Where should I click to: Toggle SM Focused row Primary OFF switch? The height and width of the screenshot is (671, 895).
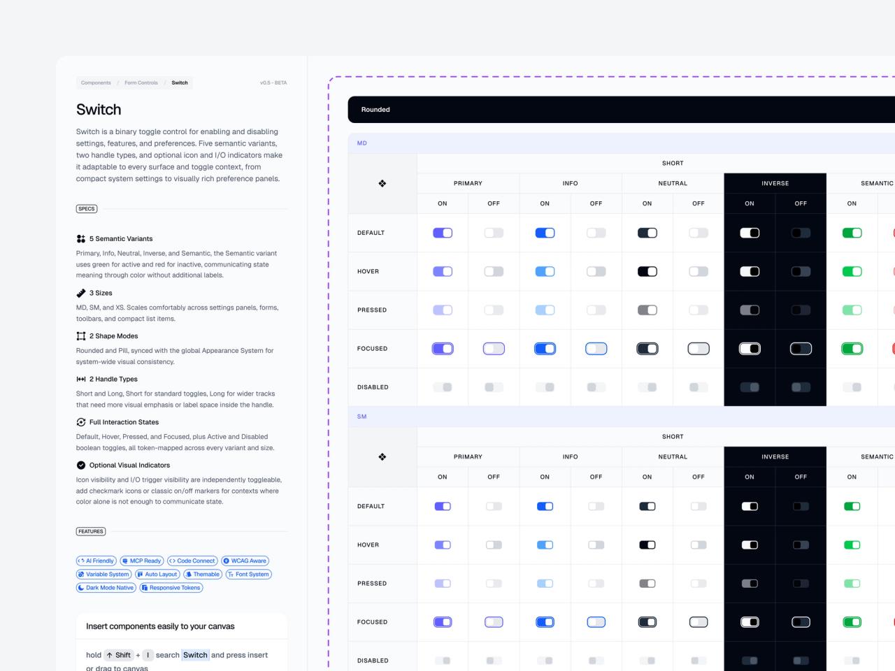[494, 622]
